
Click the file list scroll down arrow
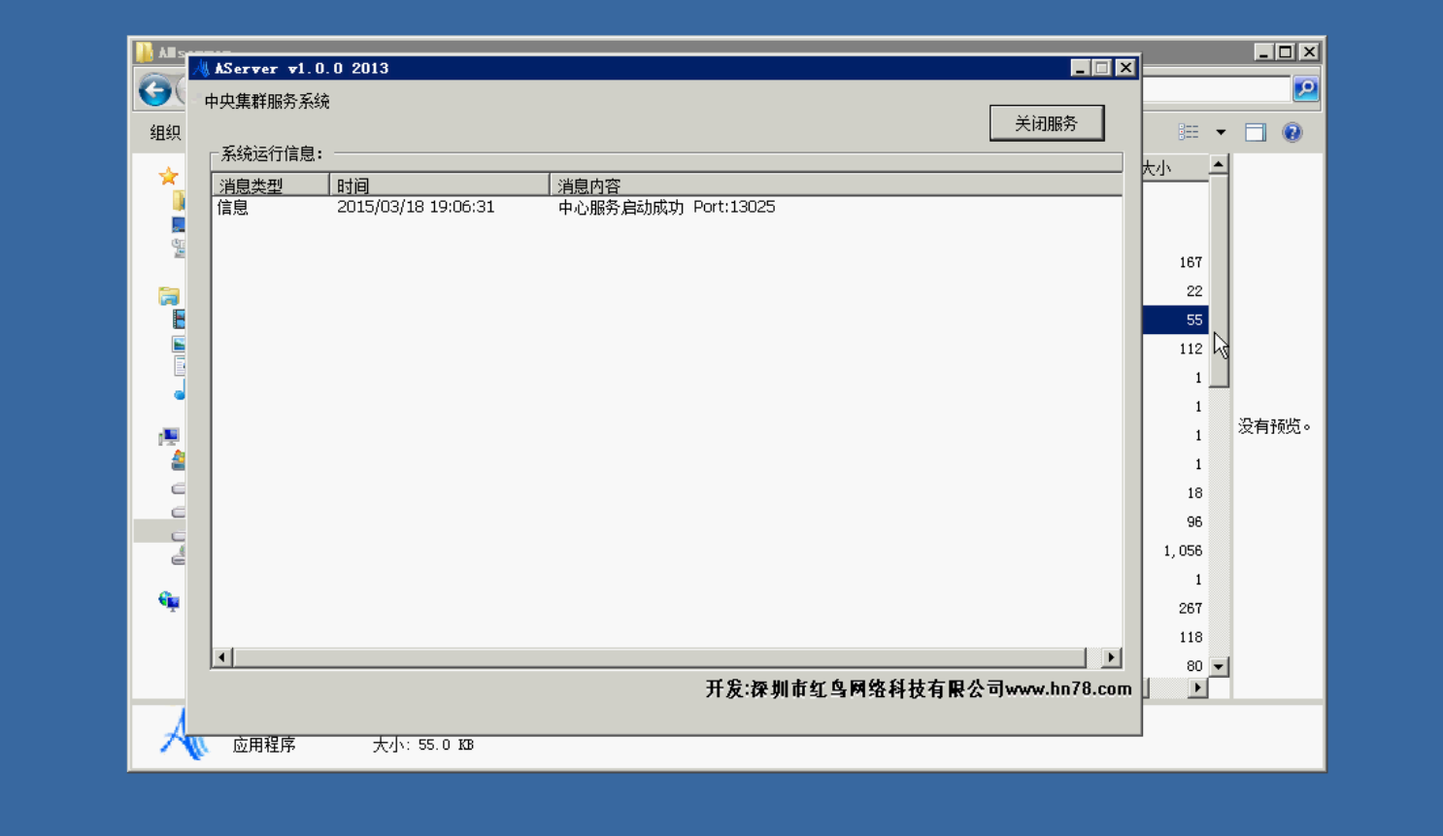[x=1219, y=667]
